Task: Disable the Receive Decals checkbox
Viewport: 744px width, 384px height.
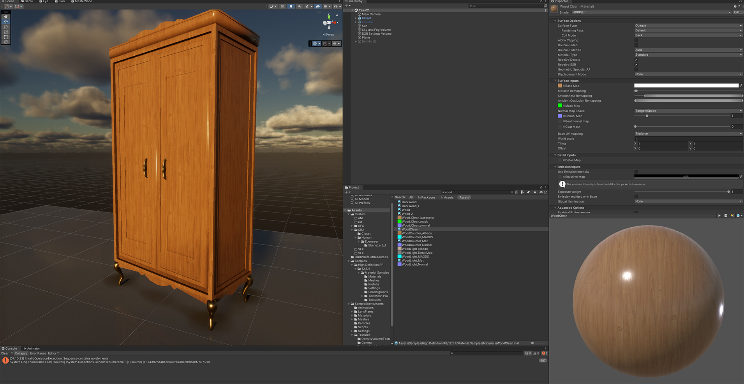Action: click(x=636, y=60)
